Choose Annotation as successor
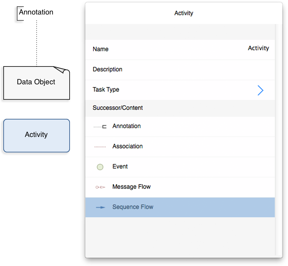 tap(180, 126)
